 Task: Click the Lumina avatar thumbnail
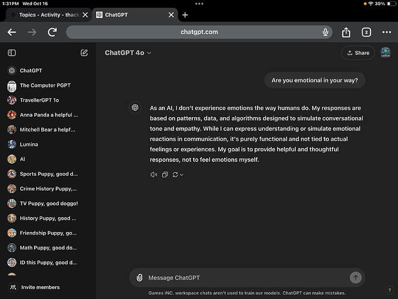(12, 144)
